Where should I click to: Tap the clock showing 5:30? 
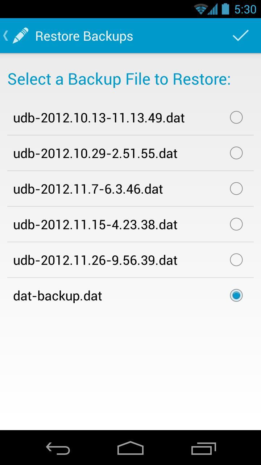point(245,9)
